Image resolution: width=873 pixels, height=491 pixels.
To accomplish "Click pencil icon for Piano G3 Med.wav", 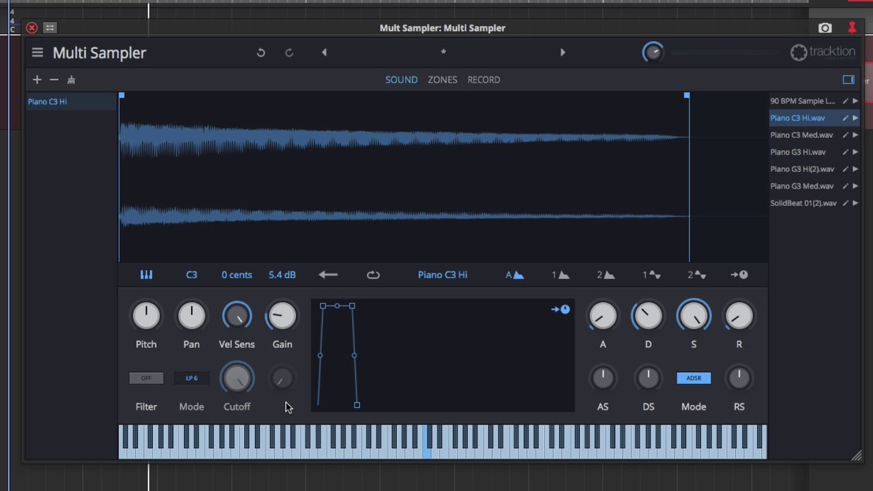I will click(x=845, y=186).
